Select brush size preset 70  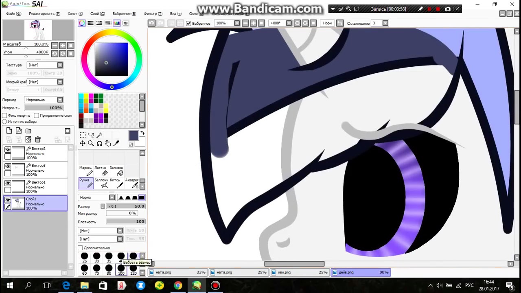coord(96,270)
